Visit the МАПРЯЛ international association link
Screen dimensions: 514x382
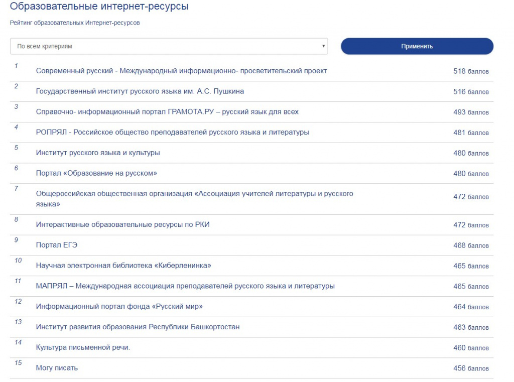[185, 286]
